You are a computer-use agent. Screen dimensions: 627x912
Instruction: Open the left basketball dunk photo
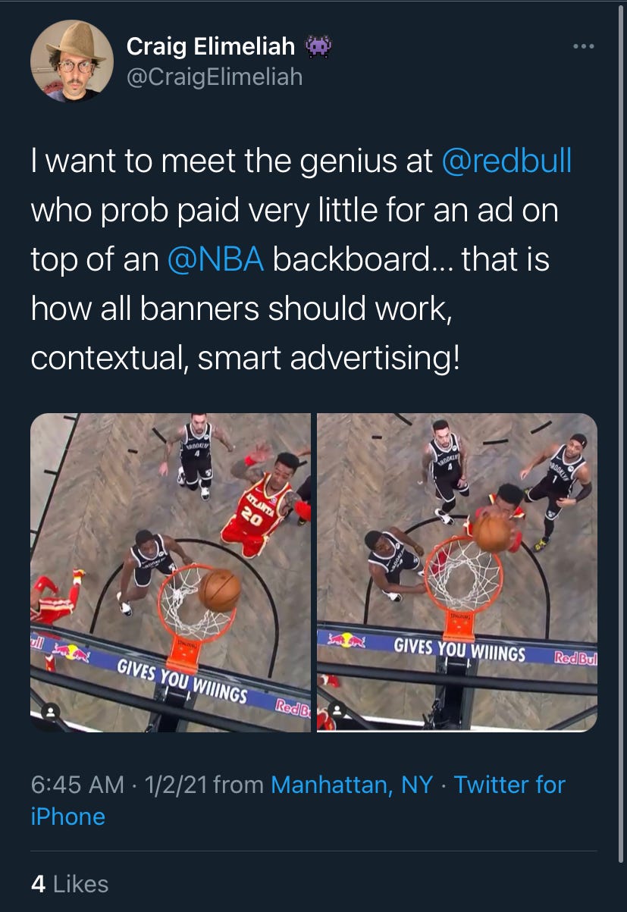[x=171, y=572]
